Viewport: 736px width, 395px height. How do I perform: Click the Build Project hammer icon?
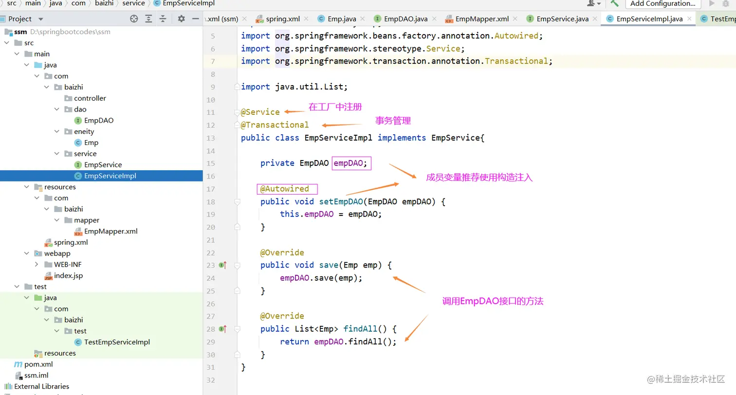[x=614, y=3]
